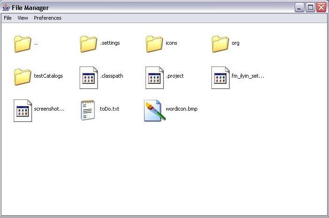
Task: Click the 'fm_ilyin_set...' file name
Action: 248,76
